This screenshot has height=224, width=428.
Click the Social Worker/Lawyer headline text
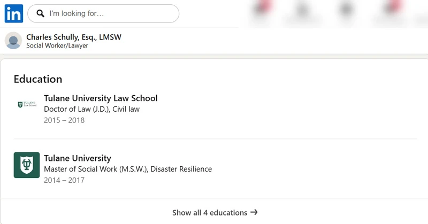coord(57,45)
